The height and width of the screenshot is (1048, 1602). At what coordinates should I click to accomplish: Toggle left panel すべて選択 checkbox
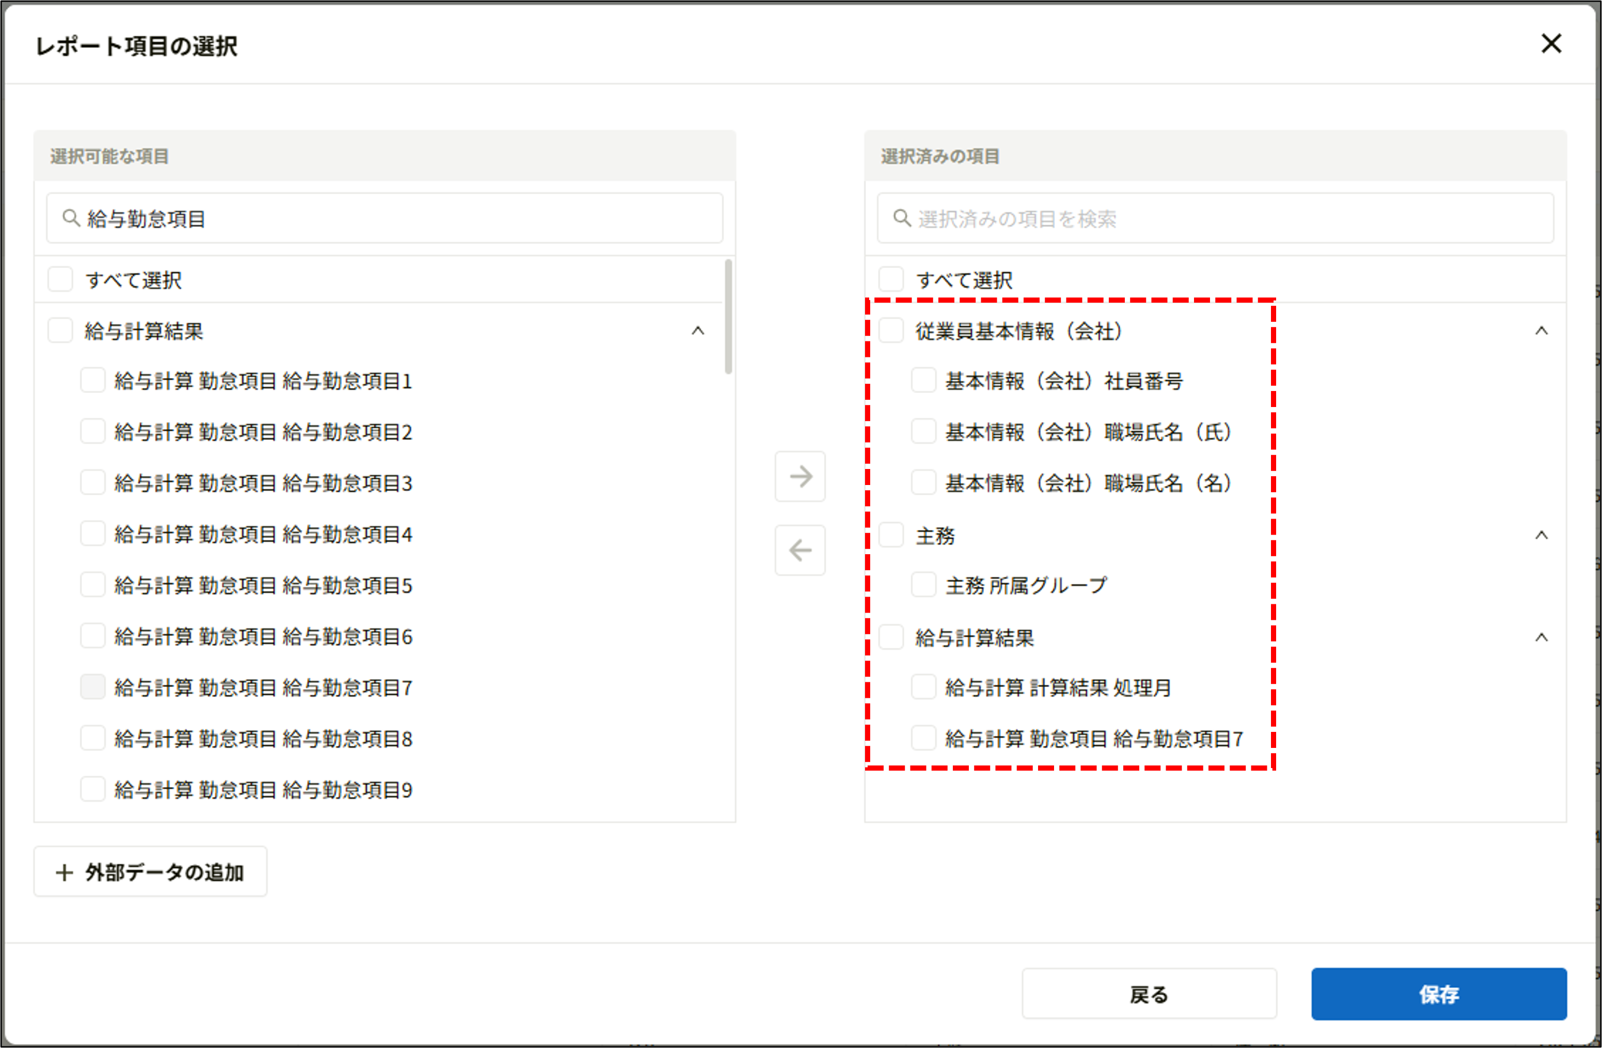pos(60,279)
